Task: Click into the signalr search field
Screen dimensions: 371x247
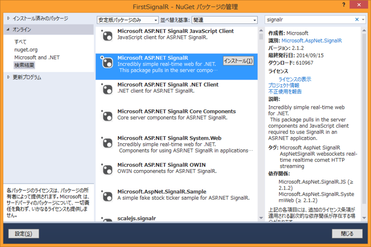Action: [309, 19]
